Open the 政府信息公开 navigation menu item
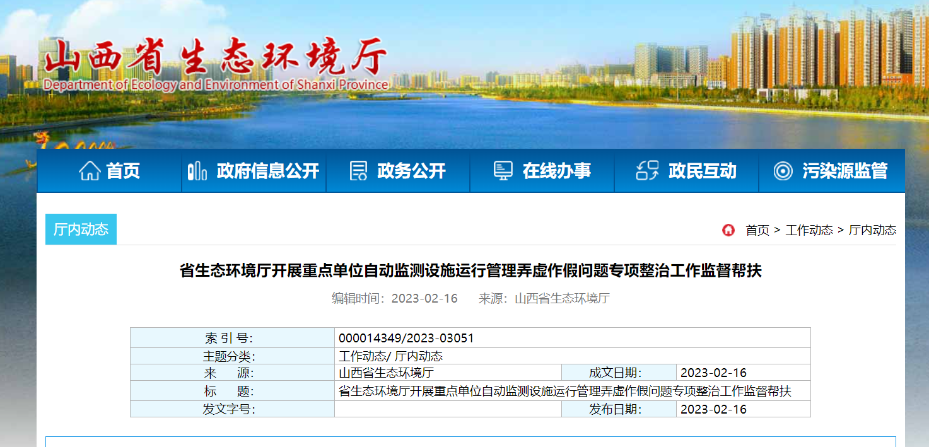Image resolution: width=929 pixels, height=447 pixels. click(x=254, y=171)
